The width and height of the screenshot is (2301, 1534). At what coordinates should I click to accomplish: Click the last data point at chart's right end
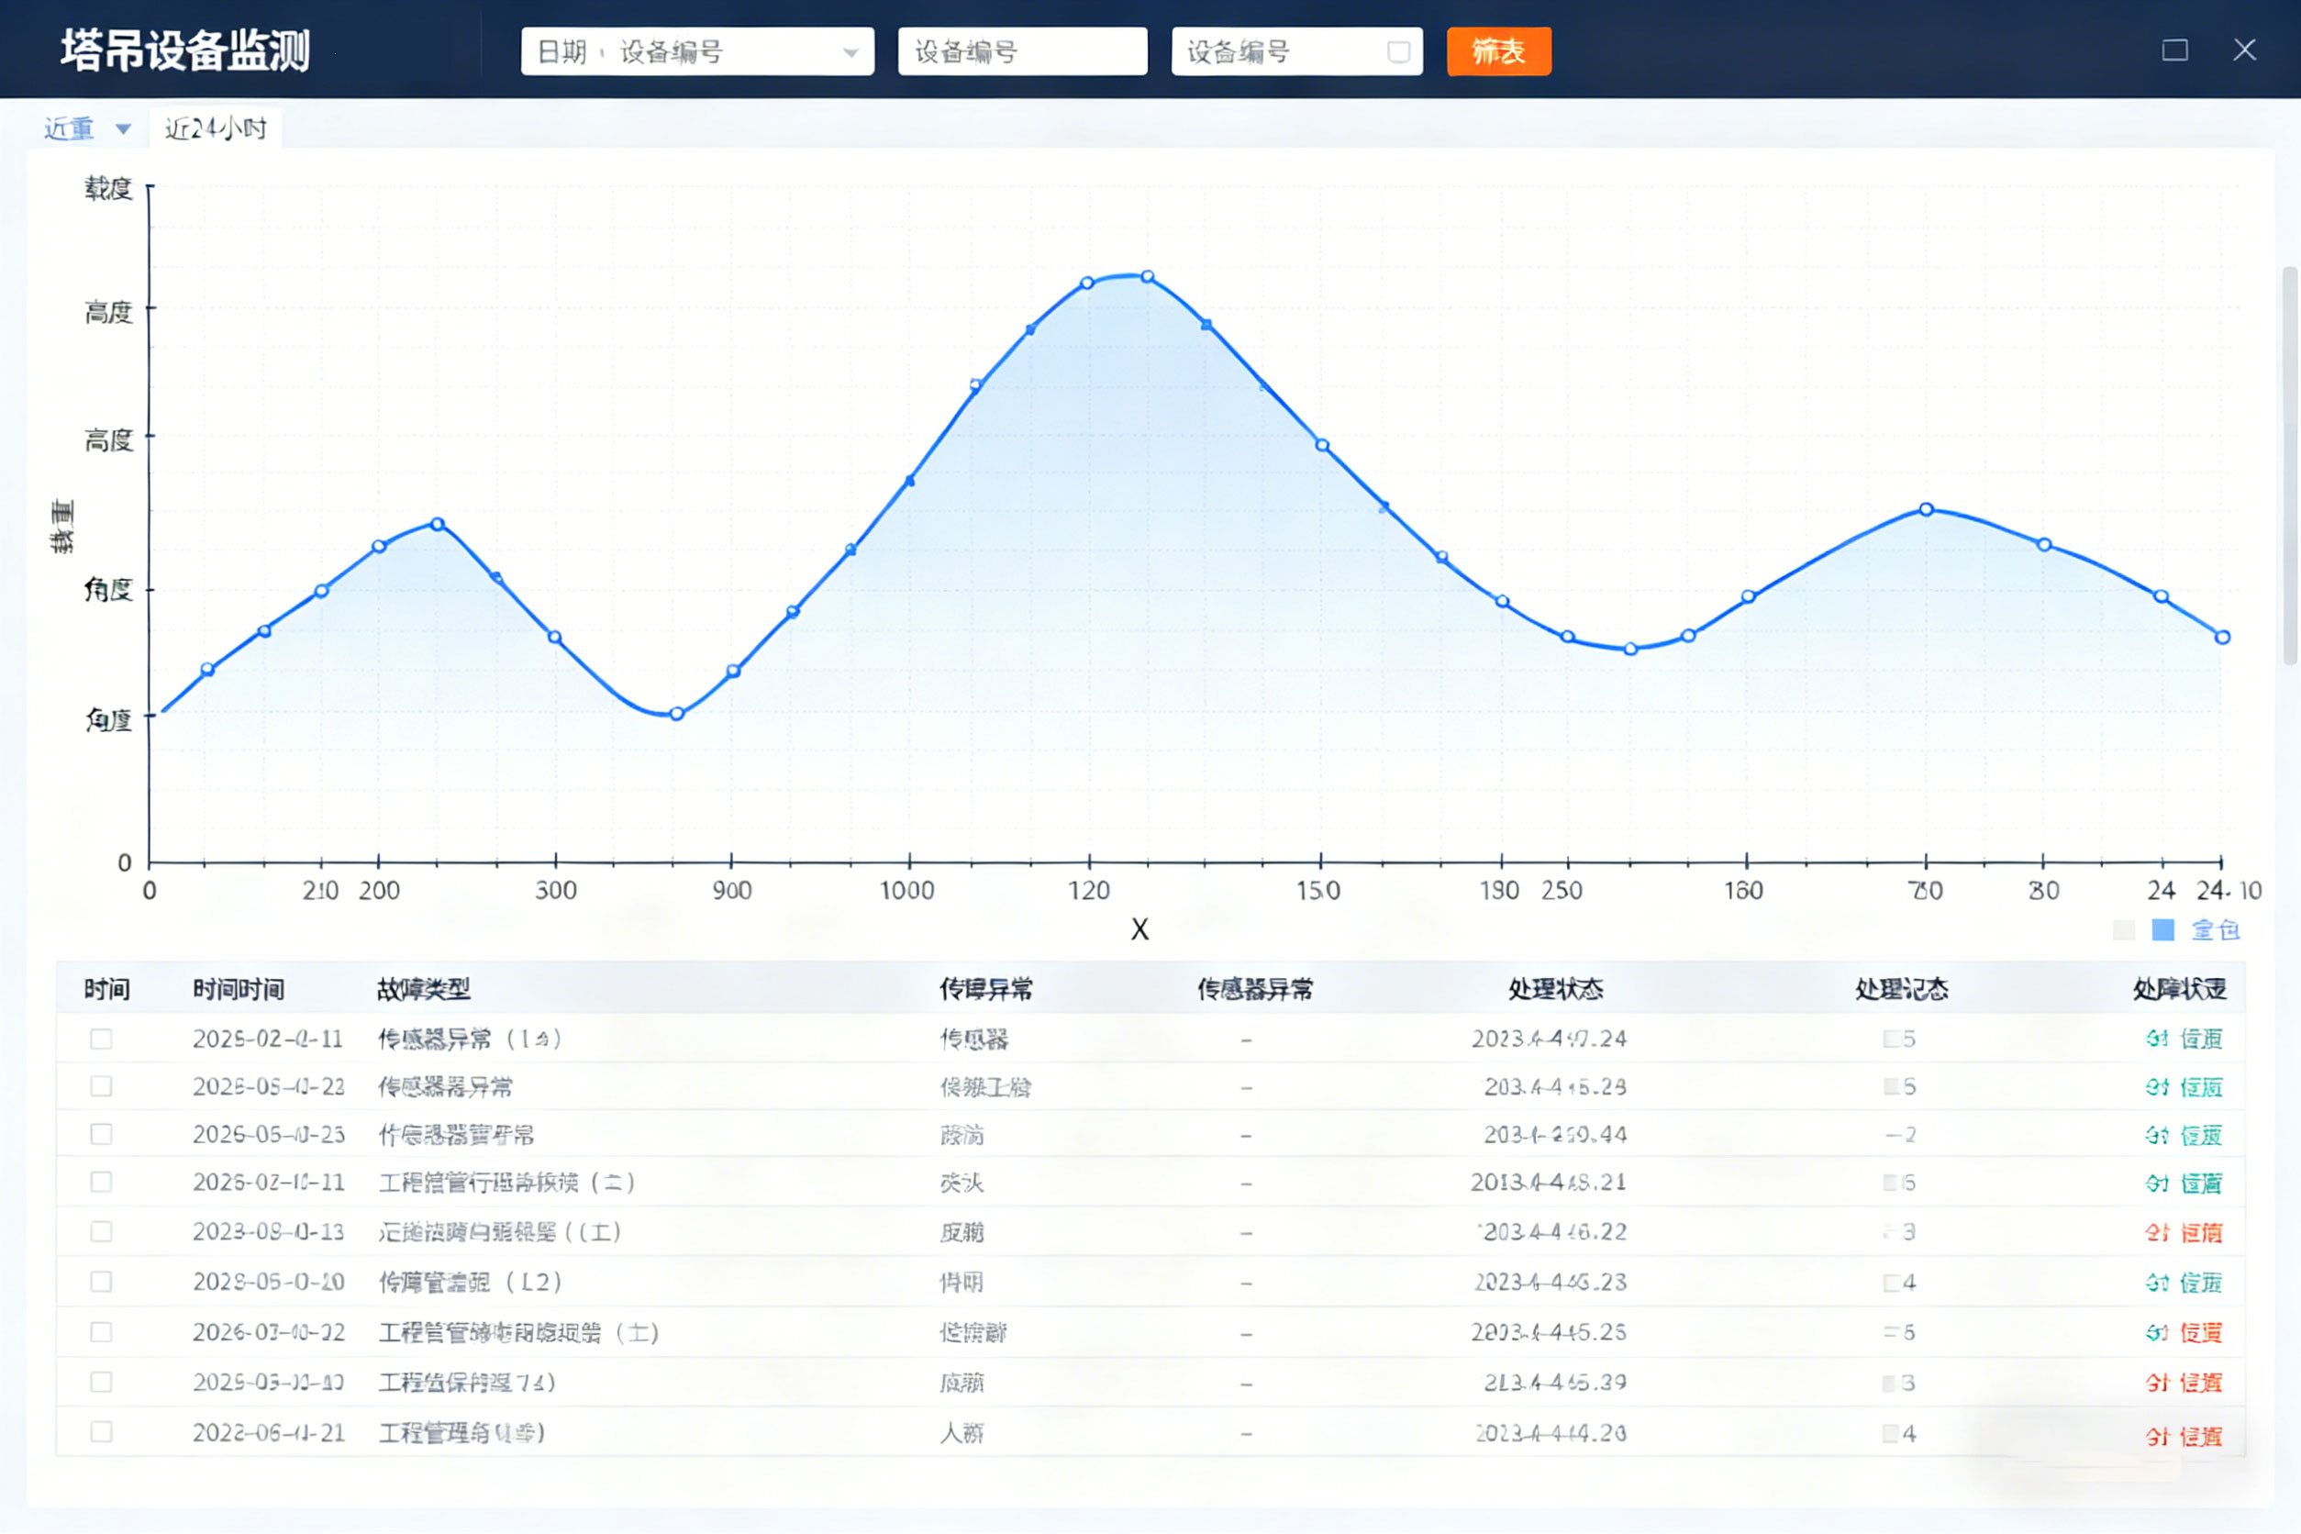pyautogui.click(x=2222, y=637)
